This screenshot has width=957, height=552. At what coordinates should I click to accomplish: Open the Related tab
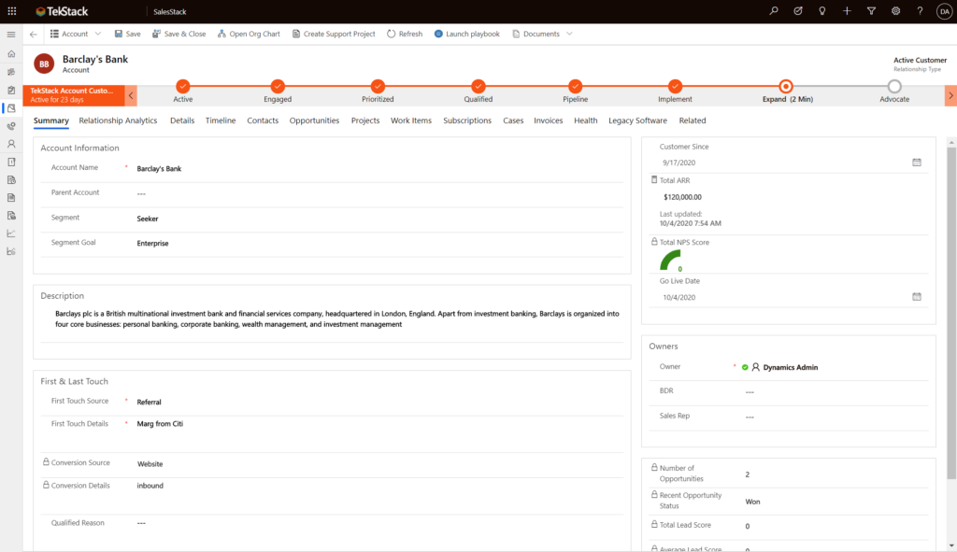(693, 120)
